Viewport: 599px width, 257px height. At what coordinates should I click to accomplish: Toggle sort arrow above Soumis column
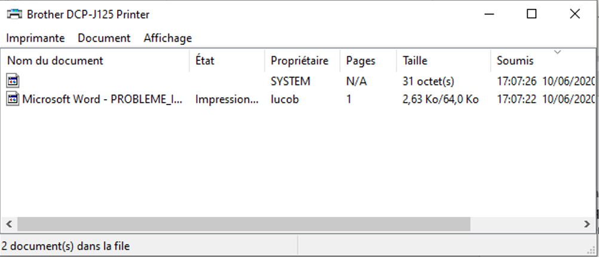click(557, 53)
